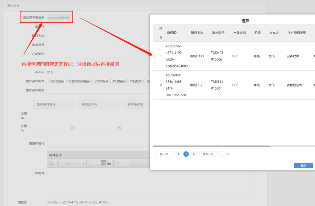Screen dimensions: 315x206
Task: Switch attachments to bulleted list view
Action: [92, 163]
